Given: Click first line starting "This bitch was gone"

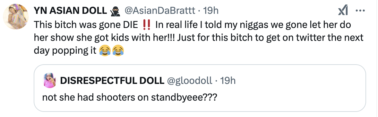Looking at the screenshot, I should click(x=193, y=25).
